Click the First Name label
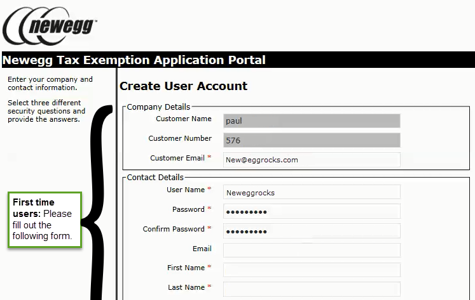Image resolution: width=475 pixels, height=300 pixels. tap(186, 268)
